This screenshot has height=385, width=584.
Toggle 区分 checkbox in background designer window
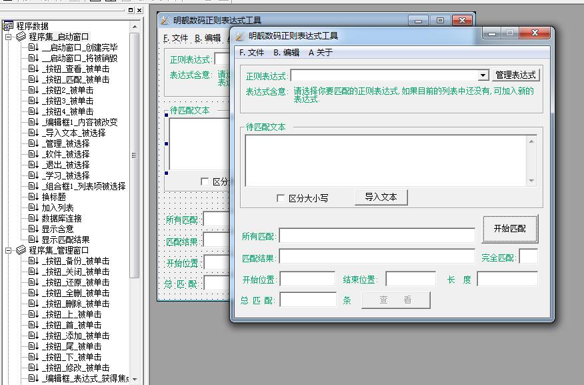click(204, 181)
